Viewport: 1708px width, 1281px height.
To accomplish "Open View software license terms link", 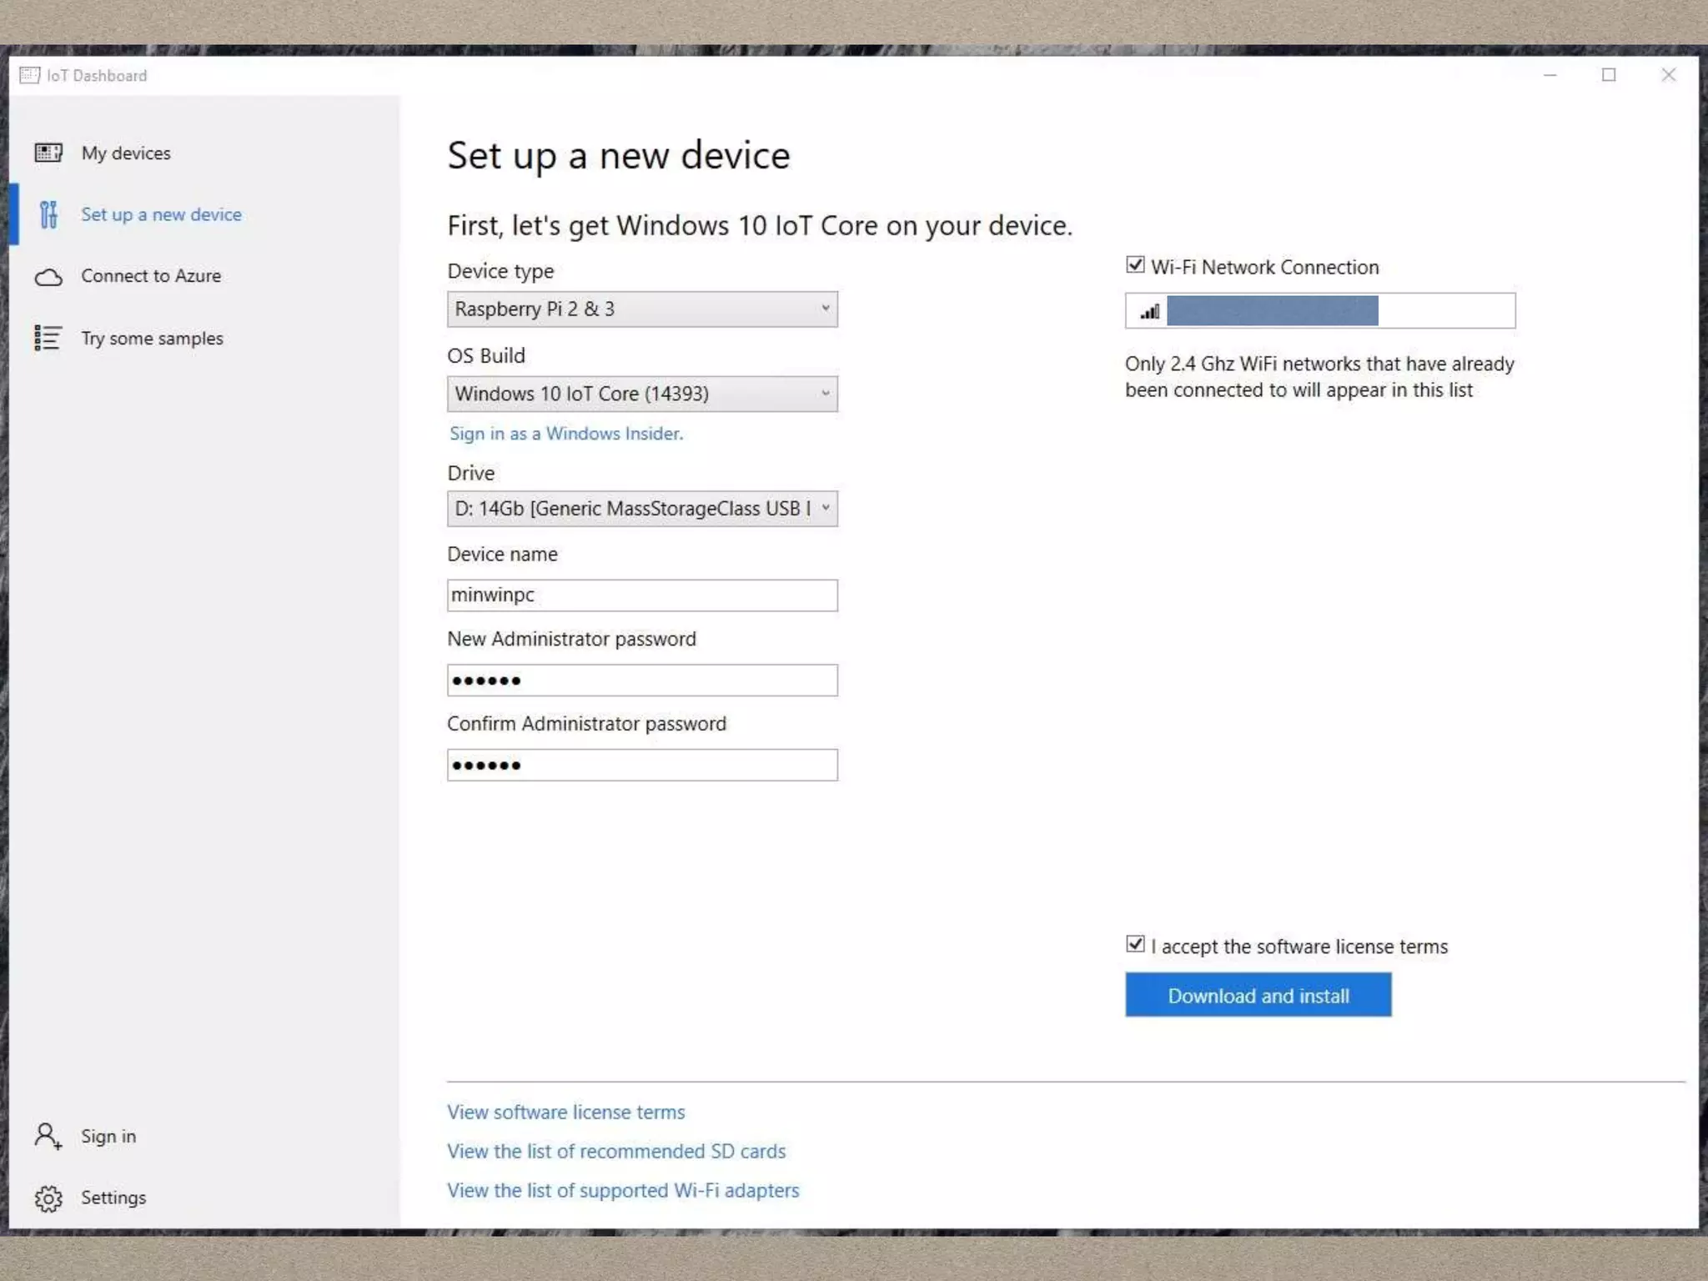I will 566,1113.
